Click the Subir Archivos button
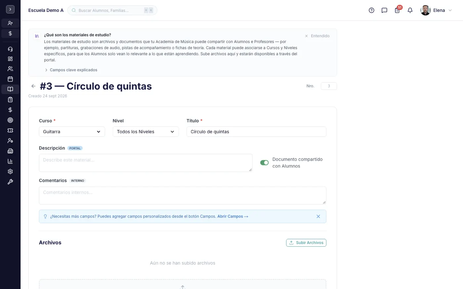Viewport: 463px width, 289px height. pyautogui.click(x=306, y=243)
